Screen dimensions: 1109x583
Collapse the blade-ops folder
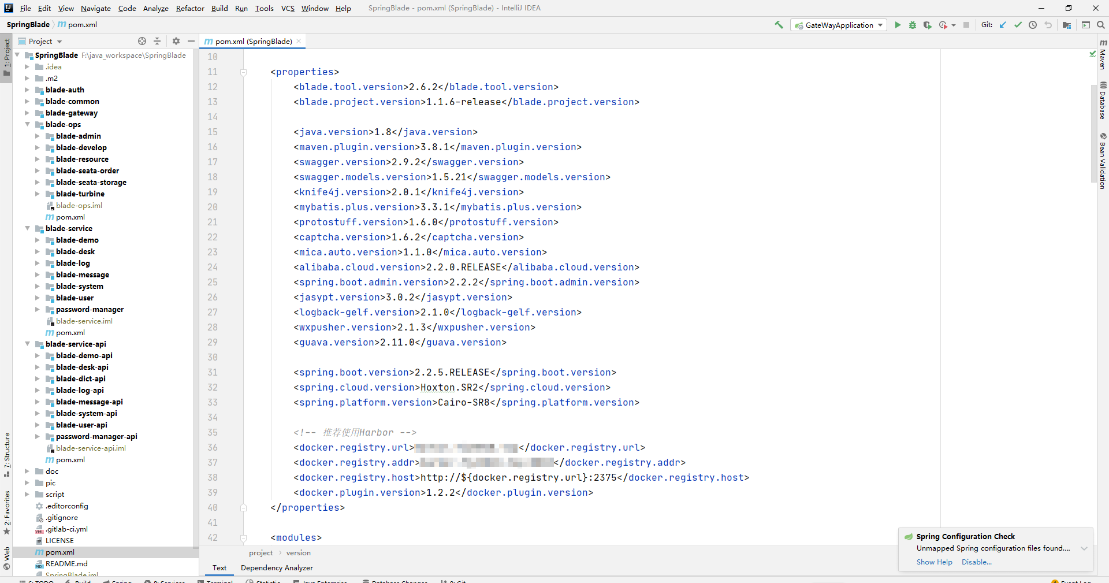click(x=27, y=124)
